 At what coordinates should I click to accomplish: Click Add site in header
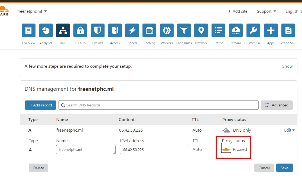click(238, 11)
